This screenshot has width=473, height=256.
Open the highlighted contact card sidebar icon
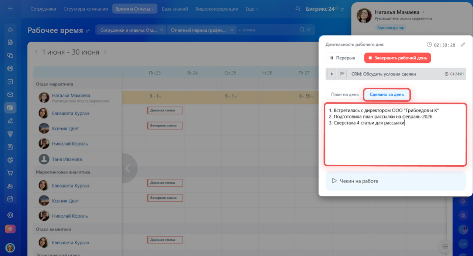point(10,107)
